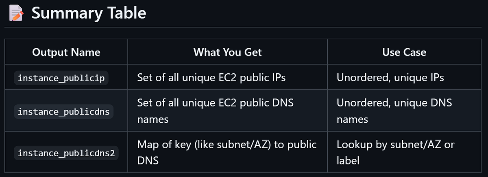
Task: Click the instance_publicdns2 code label
Action: point(66,153)
